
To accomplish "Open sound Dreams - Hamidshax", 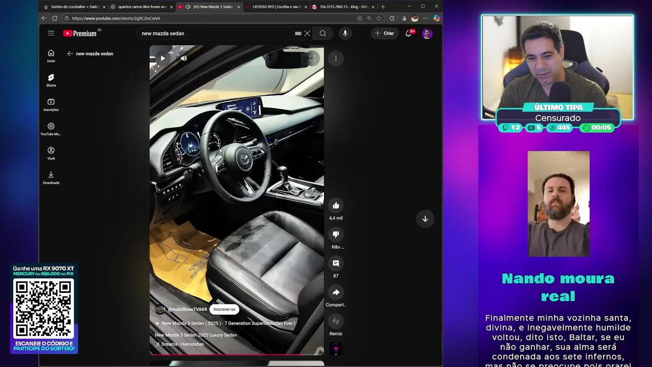I will pos(179,344).
